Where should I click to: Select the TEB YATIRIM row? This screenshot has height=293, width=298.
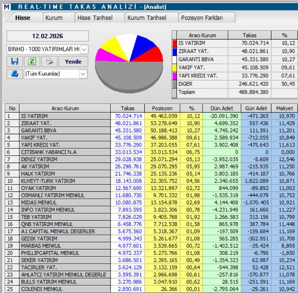pos(151,217)
